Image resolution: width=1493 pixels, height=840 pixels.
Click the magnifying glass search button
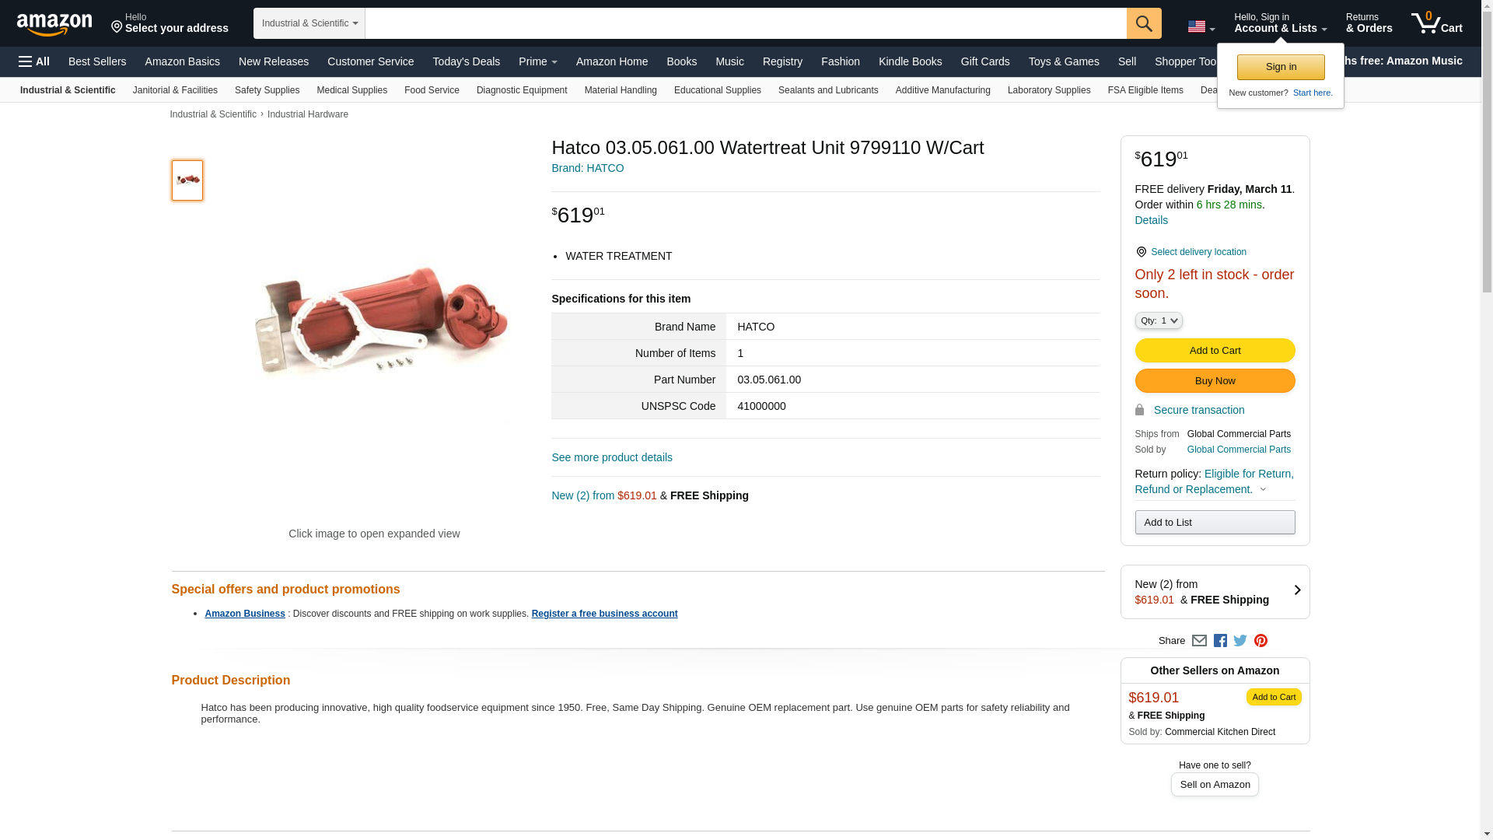pyautogui.click(x=1144, y=23)
